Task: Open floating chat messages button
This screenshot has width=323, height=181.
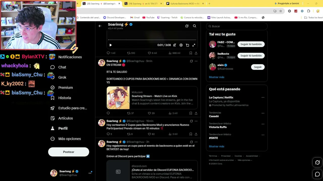Action: [x=317, y=174]
